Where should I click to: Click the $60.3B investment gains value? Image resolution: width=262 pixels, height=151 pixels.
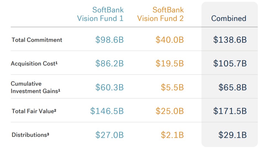point(109,87)
